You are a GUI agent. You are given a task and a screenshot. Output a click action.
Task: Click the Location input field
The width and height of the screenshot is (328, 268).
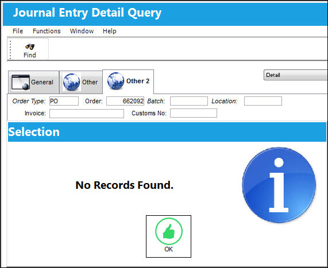click(263, 101)
